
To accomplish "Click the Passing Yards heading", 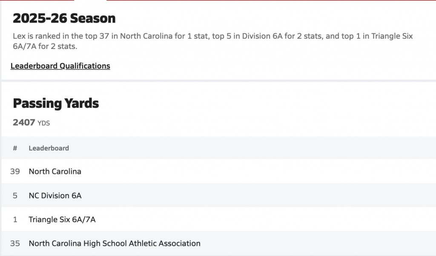I will pyautogui.click(x=56, y=103).
